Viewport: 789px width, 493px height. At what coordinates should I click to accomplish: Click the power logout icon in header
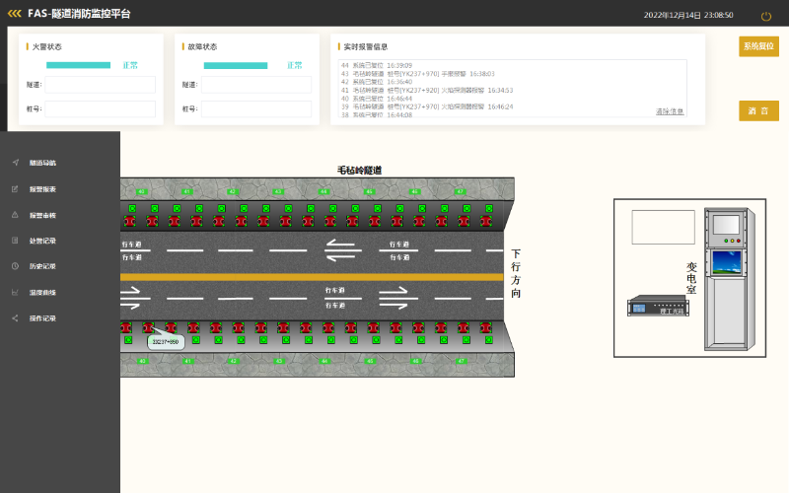click(766, 16)
